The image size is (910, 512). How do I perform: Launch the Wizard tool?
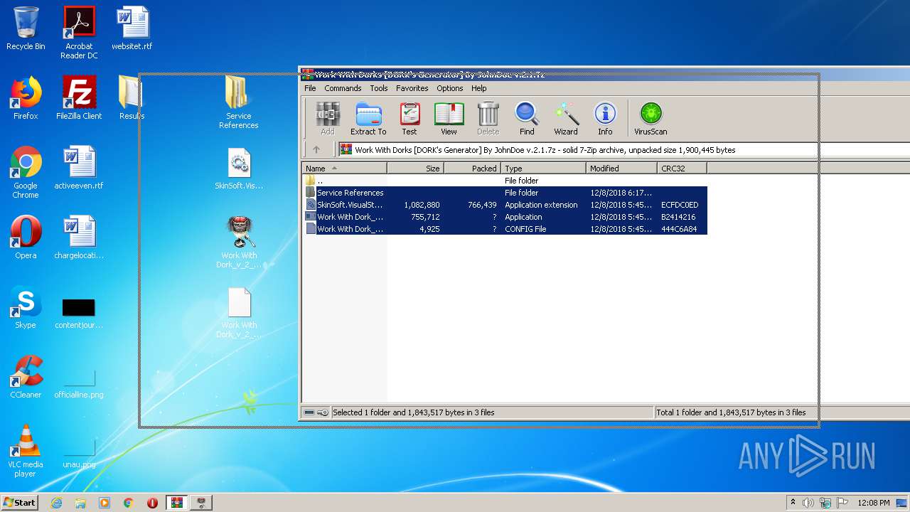point(566,118)
